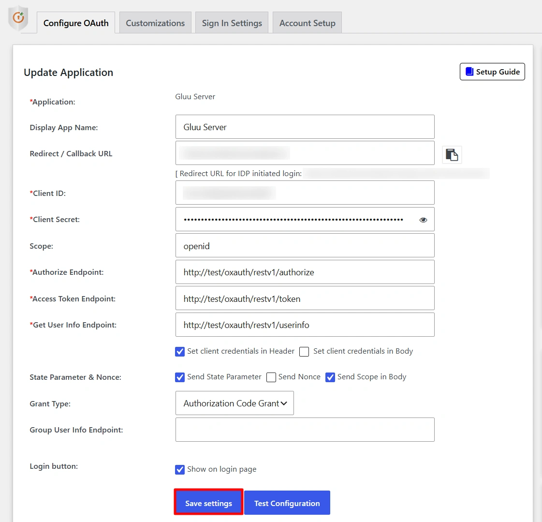Click the 'Grant Type:' label
This screenshot has height=522, width=542.
[x=50, y=403]
